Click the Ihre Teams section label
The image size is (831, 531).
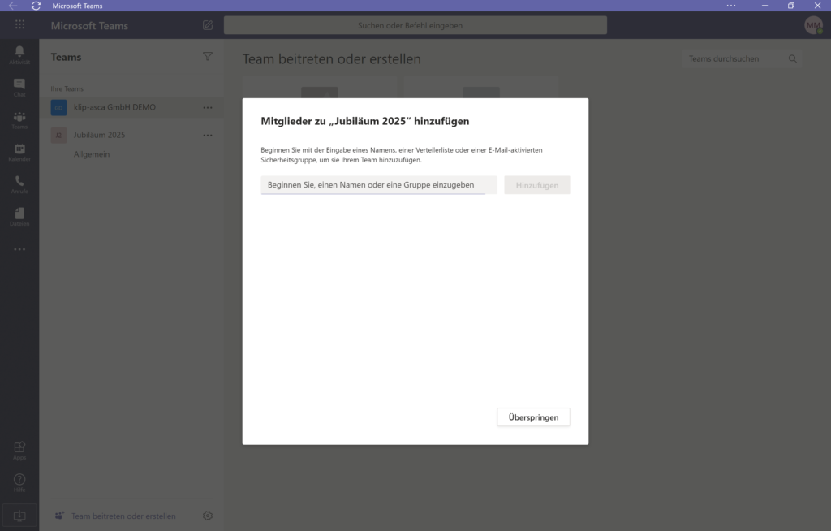(x=67, y=89)
